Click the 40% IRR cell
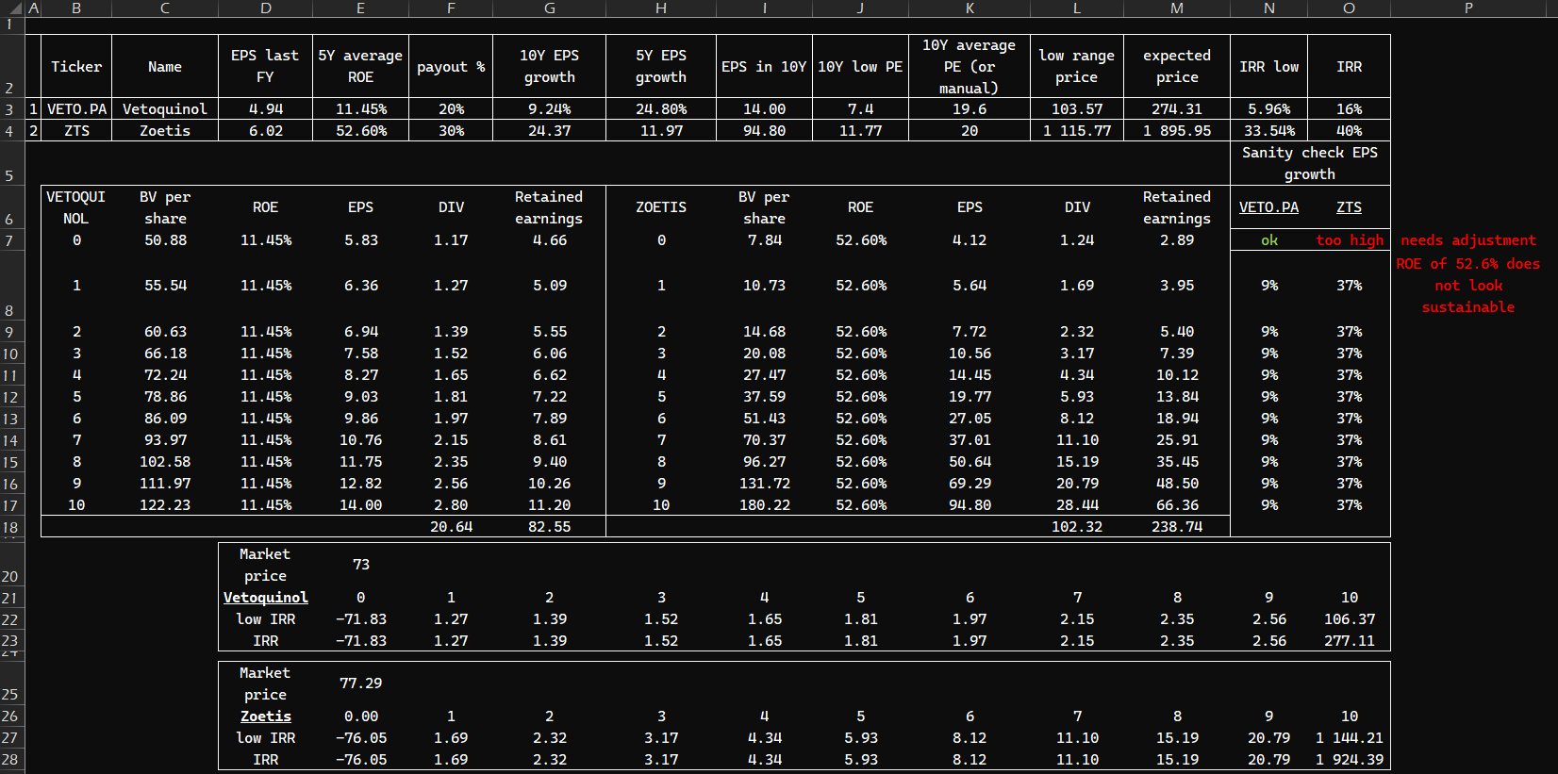 pos(1350,131)
